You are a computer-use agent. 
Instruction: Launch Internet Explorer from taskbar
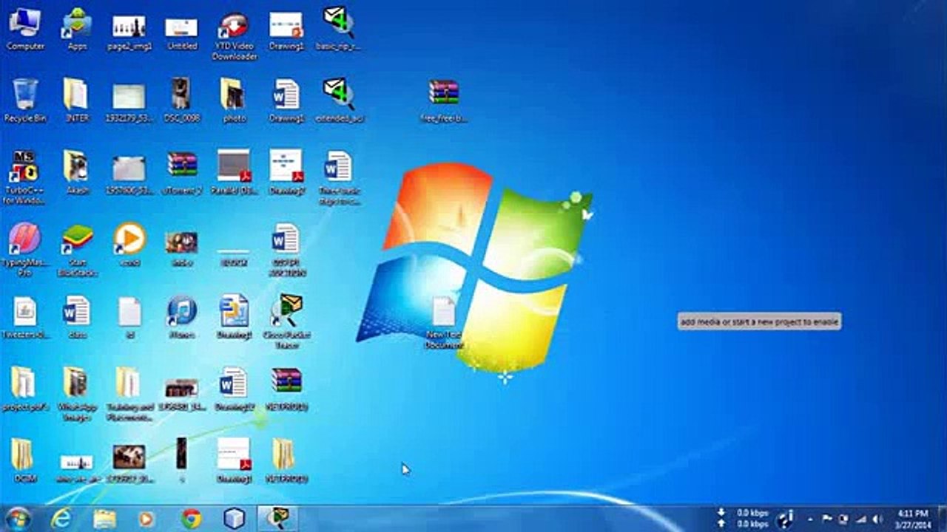point(61,519)
